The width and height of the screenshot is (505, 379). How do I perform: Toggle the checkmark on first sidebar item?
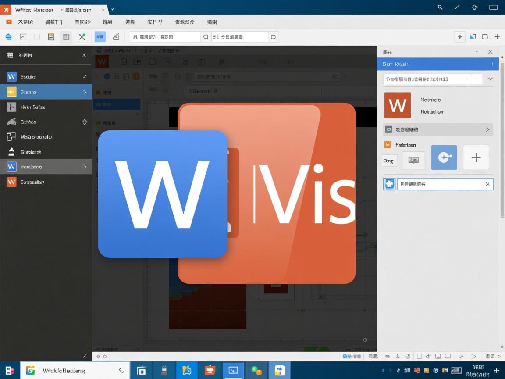coord(85,77)
